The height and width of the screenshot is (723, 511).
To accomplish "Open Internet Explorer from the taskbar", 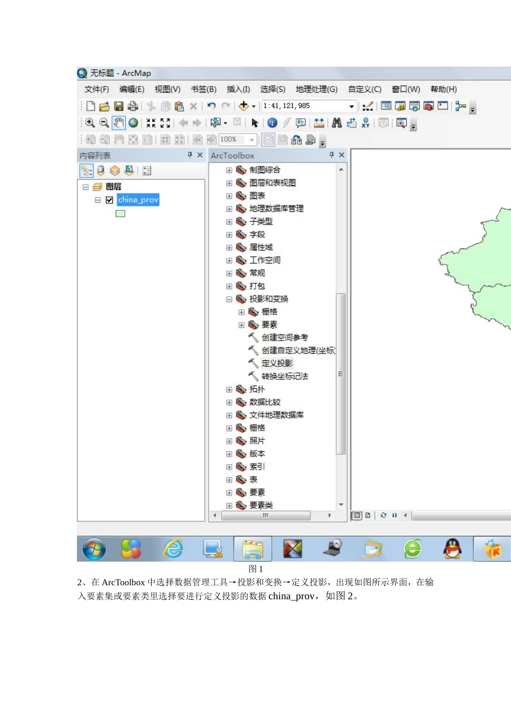I will [173, 549].
